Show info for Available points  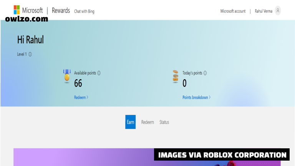99,73
